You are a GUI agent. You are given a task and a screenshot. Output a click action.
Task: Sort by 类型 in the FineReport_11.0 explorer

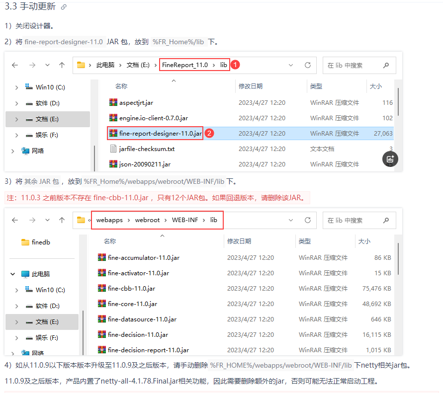point(316,86)
